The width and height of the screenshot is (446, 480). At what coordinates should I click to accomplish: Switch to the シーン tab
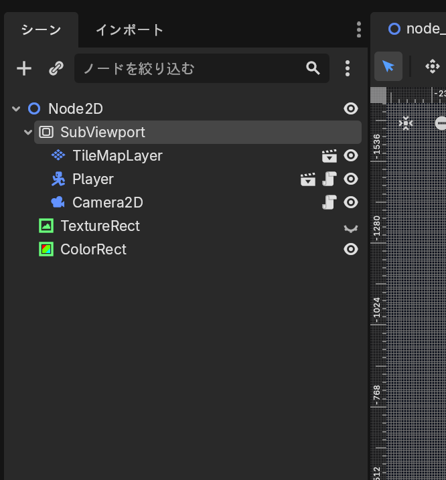(x=41, y=30)
